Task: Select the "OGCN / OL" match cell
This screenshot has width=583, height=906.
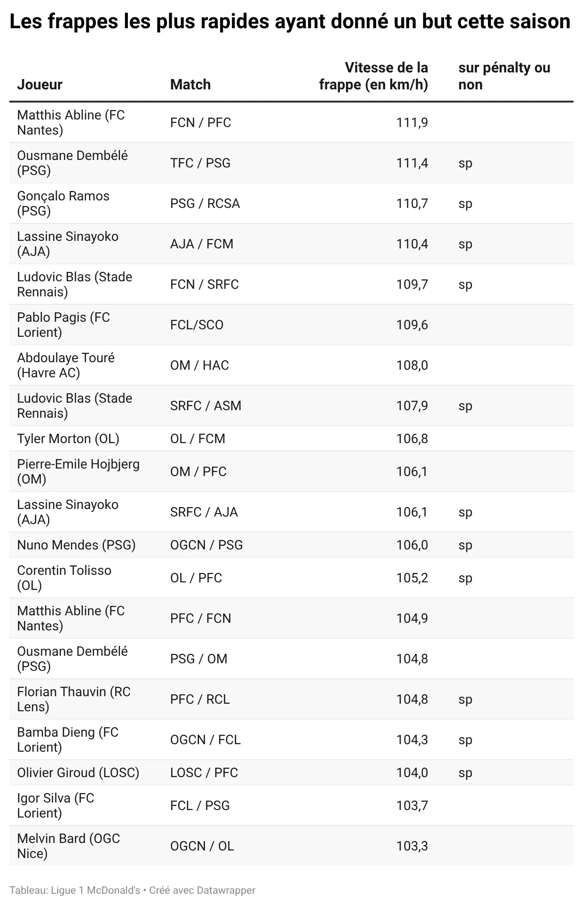Action: point(202,846)
